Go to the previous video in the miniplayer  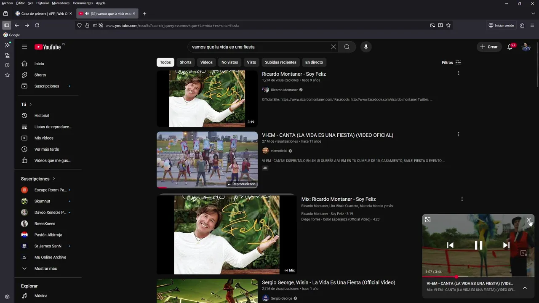click(x=450, y=245)
